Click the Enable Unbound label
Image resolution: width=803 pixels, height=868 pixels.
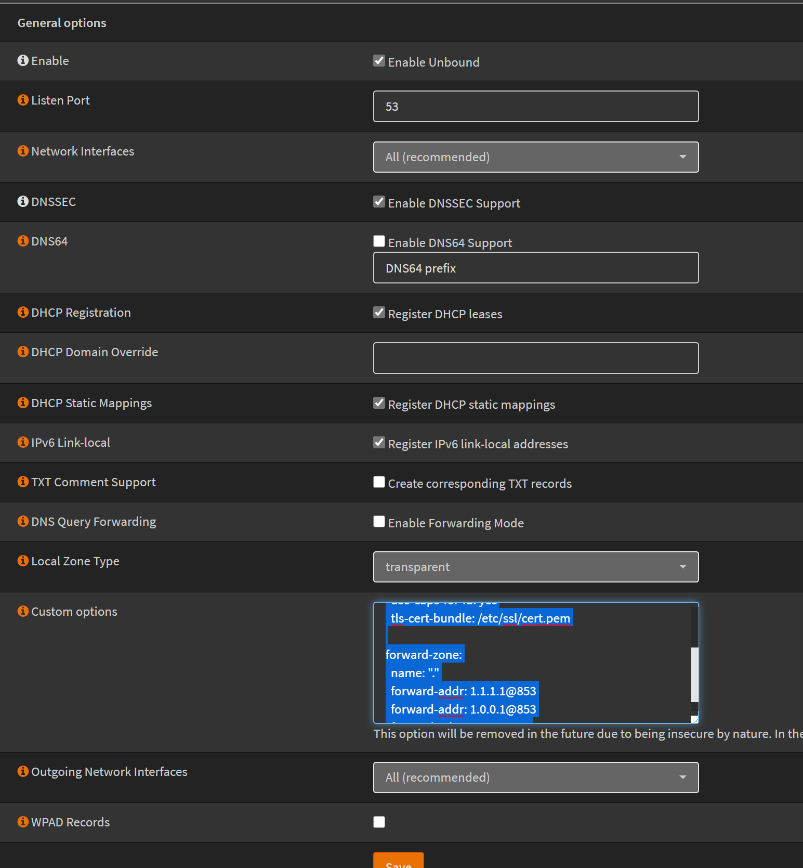433,62
